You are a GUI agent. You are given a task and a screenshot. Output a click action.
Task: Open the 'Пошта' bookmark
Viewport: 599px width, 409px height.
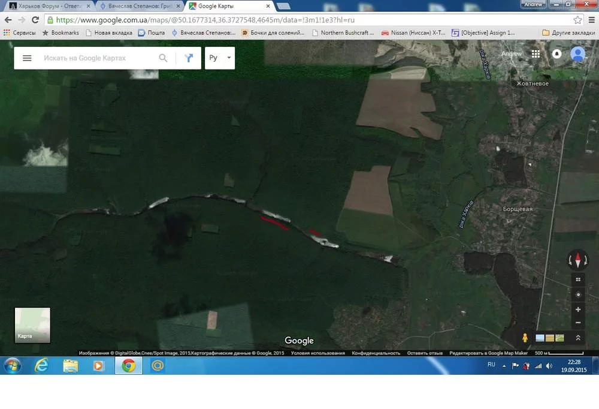pos(152,33)
